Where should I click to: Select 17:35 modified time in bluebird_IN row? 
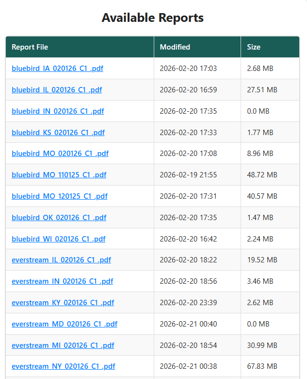click(188, 111)
